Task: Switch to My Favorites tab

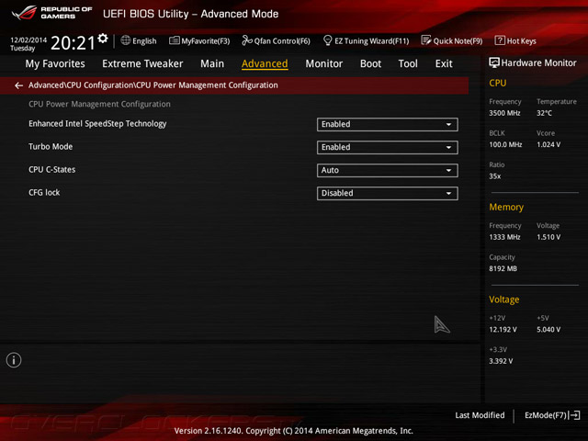Action: (x=55, y=63)
